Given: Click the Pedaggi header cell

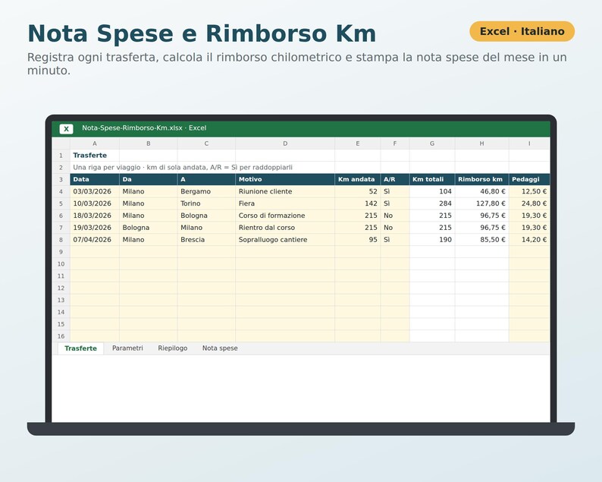Looking at the screenshot, I should pos(529,179).
